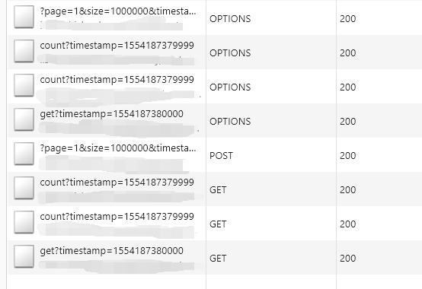Open the ?page=1&size=1000000 OPTIONS request name
422x289 pixels.
pos(118,11)
